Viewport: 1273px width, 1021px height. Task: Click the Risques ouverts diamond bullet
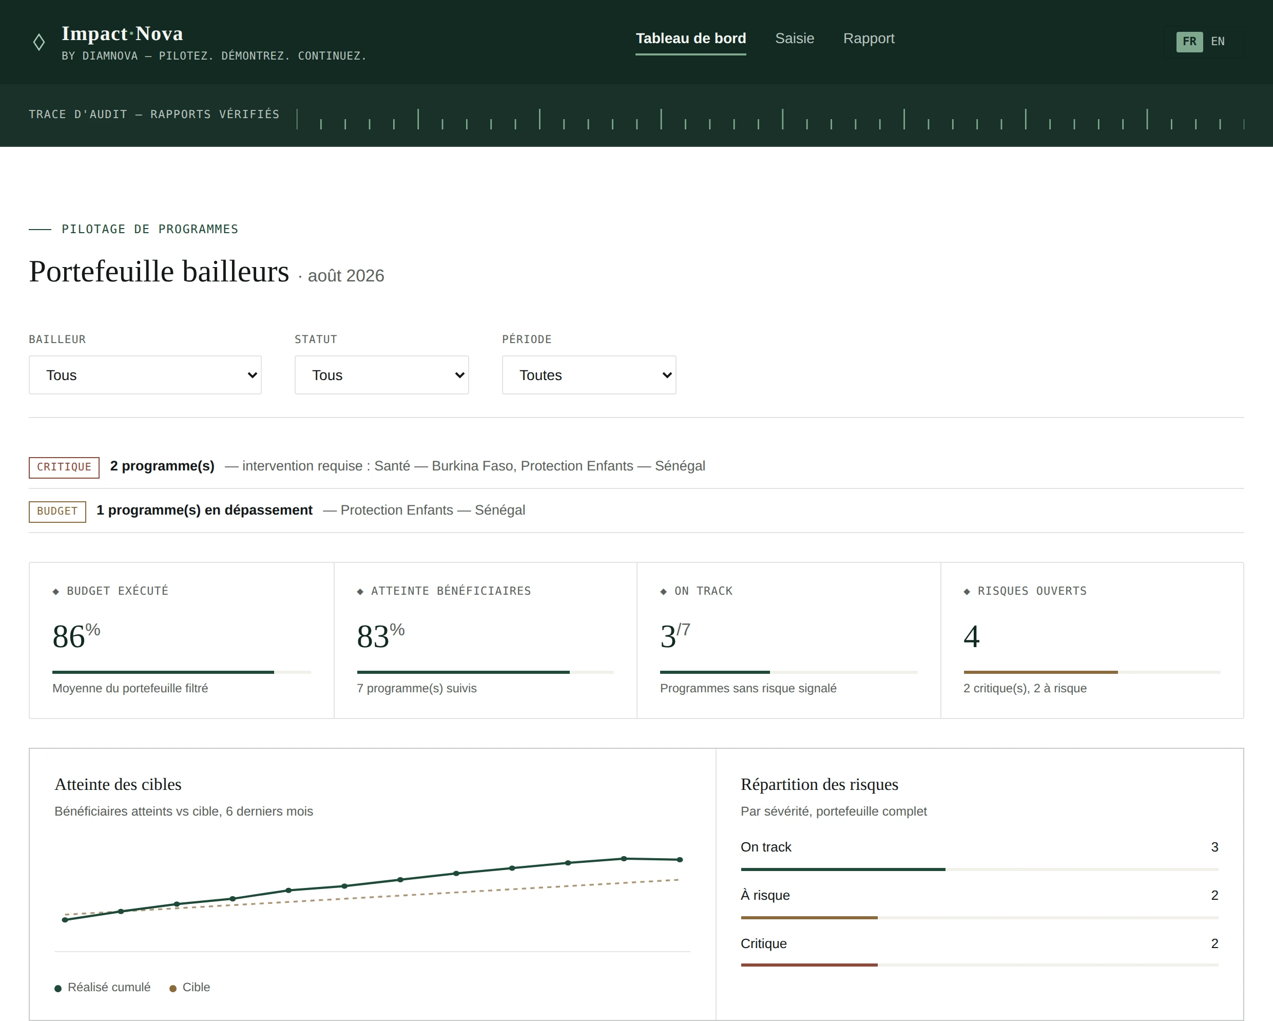[967, 592]
